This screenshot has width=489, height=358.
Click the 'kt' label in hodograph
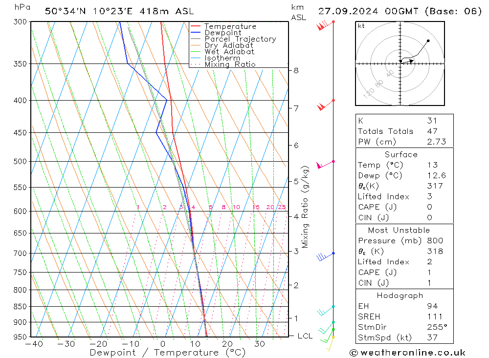(x=361, y=26)
